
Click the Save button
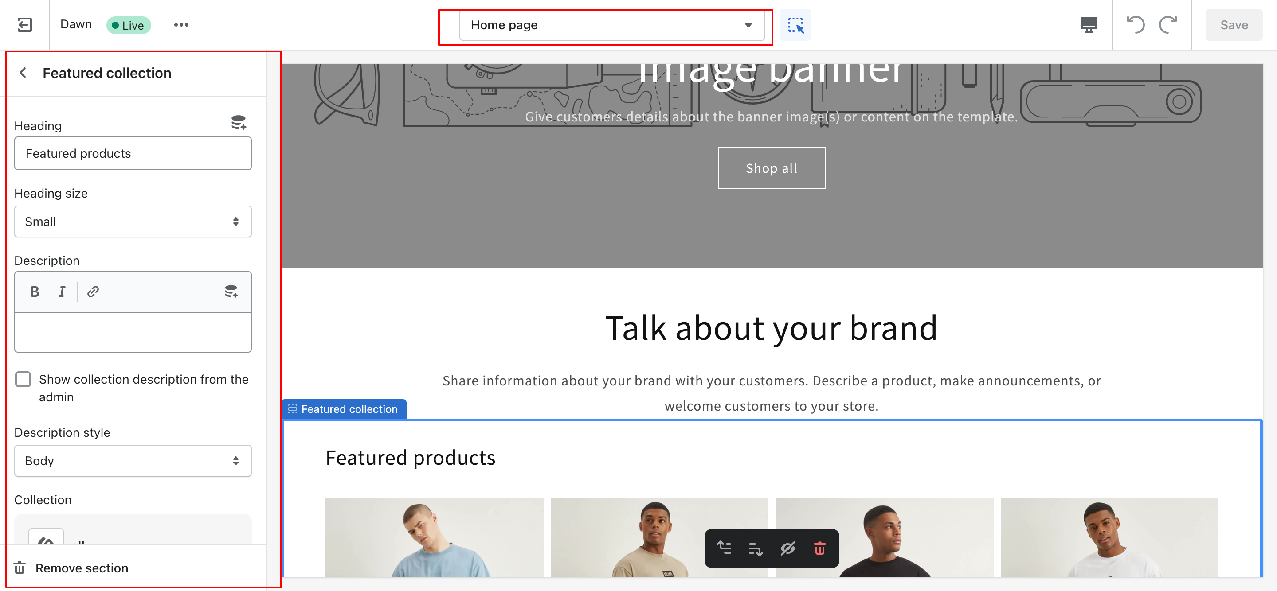pos(1234,25)
